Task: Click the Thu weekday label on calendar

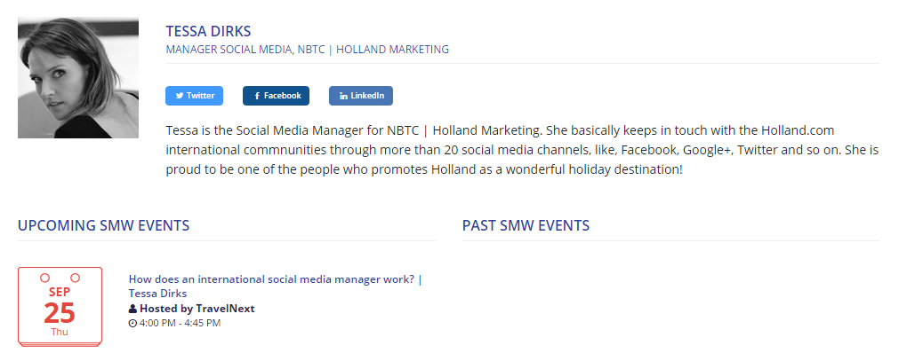Action: (60, 332)
